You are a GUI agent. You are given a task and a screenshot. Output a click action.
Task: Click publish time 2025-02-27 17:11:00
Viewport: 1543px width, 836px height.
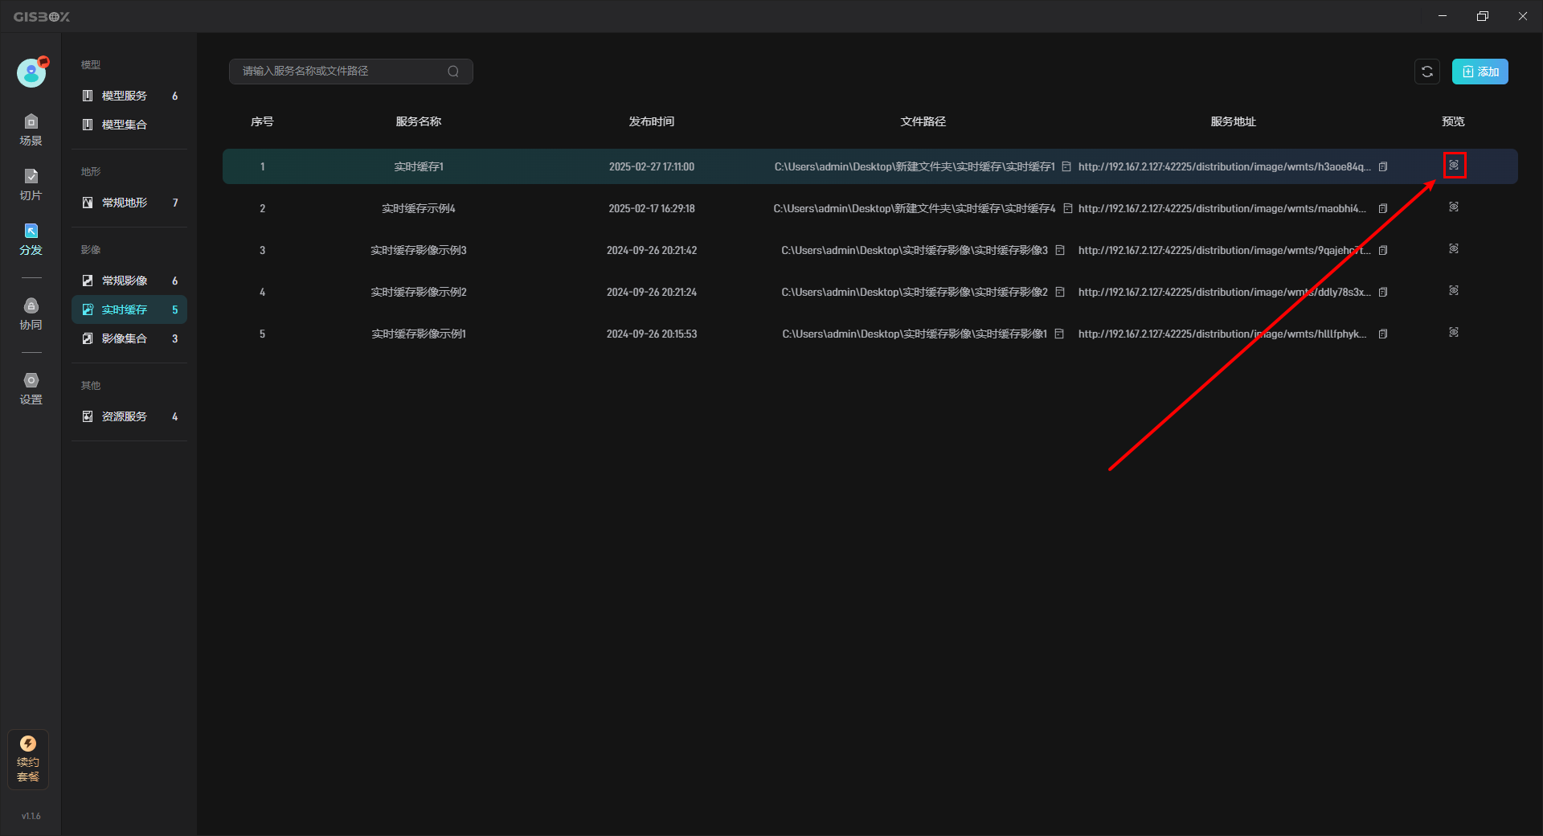point(652,166)
